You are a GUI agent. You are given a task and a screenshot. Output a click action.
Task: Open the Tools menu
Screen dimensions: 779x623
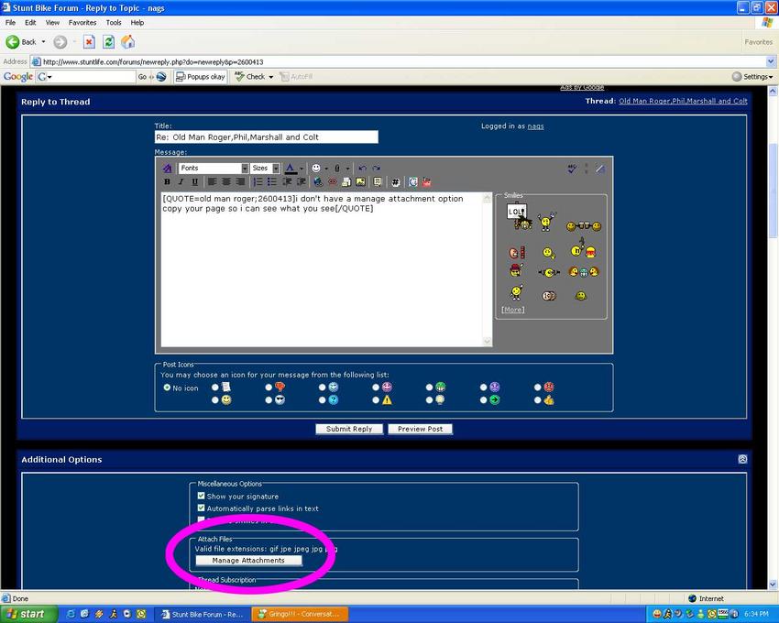[113, 22]
